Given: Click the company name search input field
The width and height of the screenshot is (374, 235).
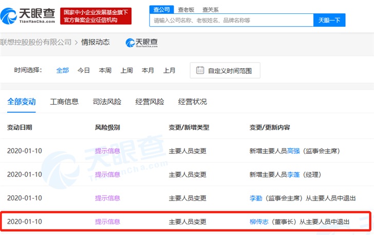Looking at the screenshot, I should 231,20.
